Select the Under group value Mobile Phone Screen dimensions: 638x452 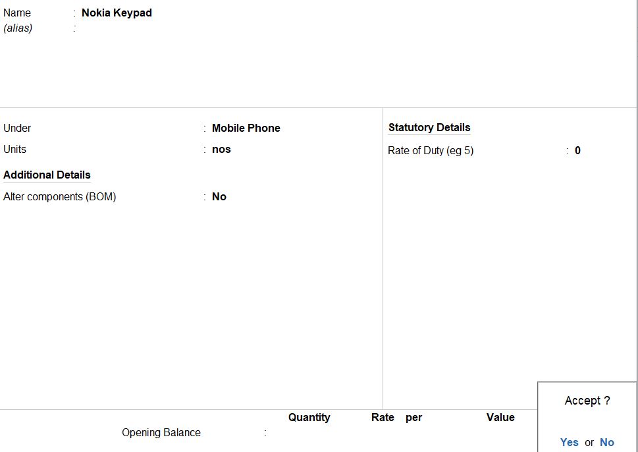(x=246, y=128)
